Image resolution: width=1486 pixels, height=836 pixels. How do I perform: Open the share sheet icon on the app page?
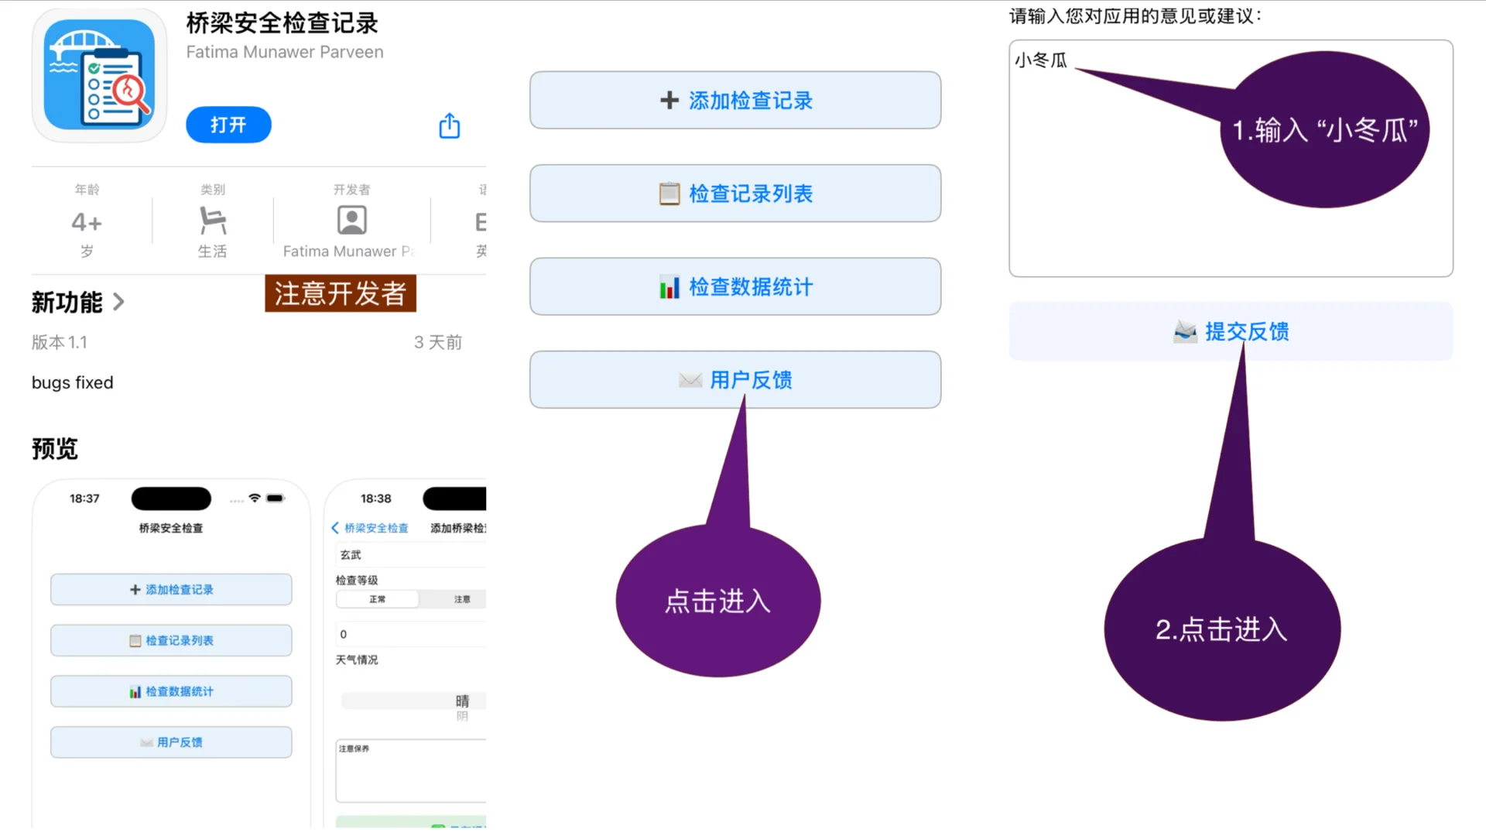tap(449, 125)
